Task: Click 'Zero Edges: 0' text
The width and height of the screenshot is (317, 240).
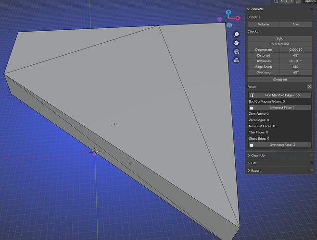Action: coord(259,120)
